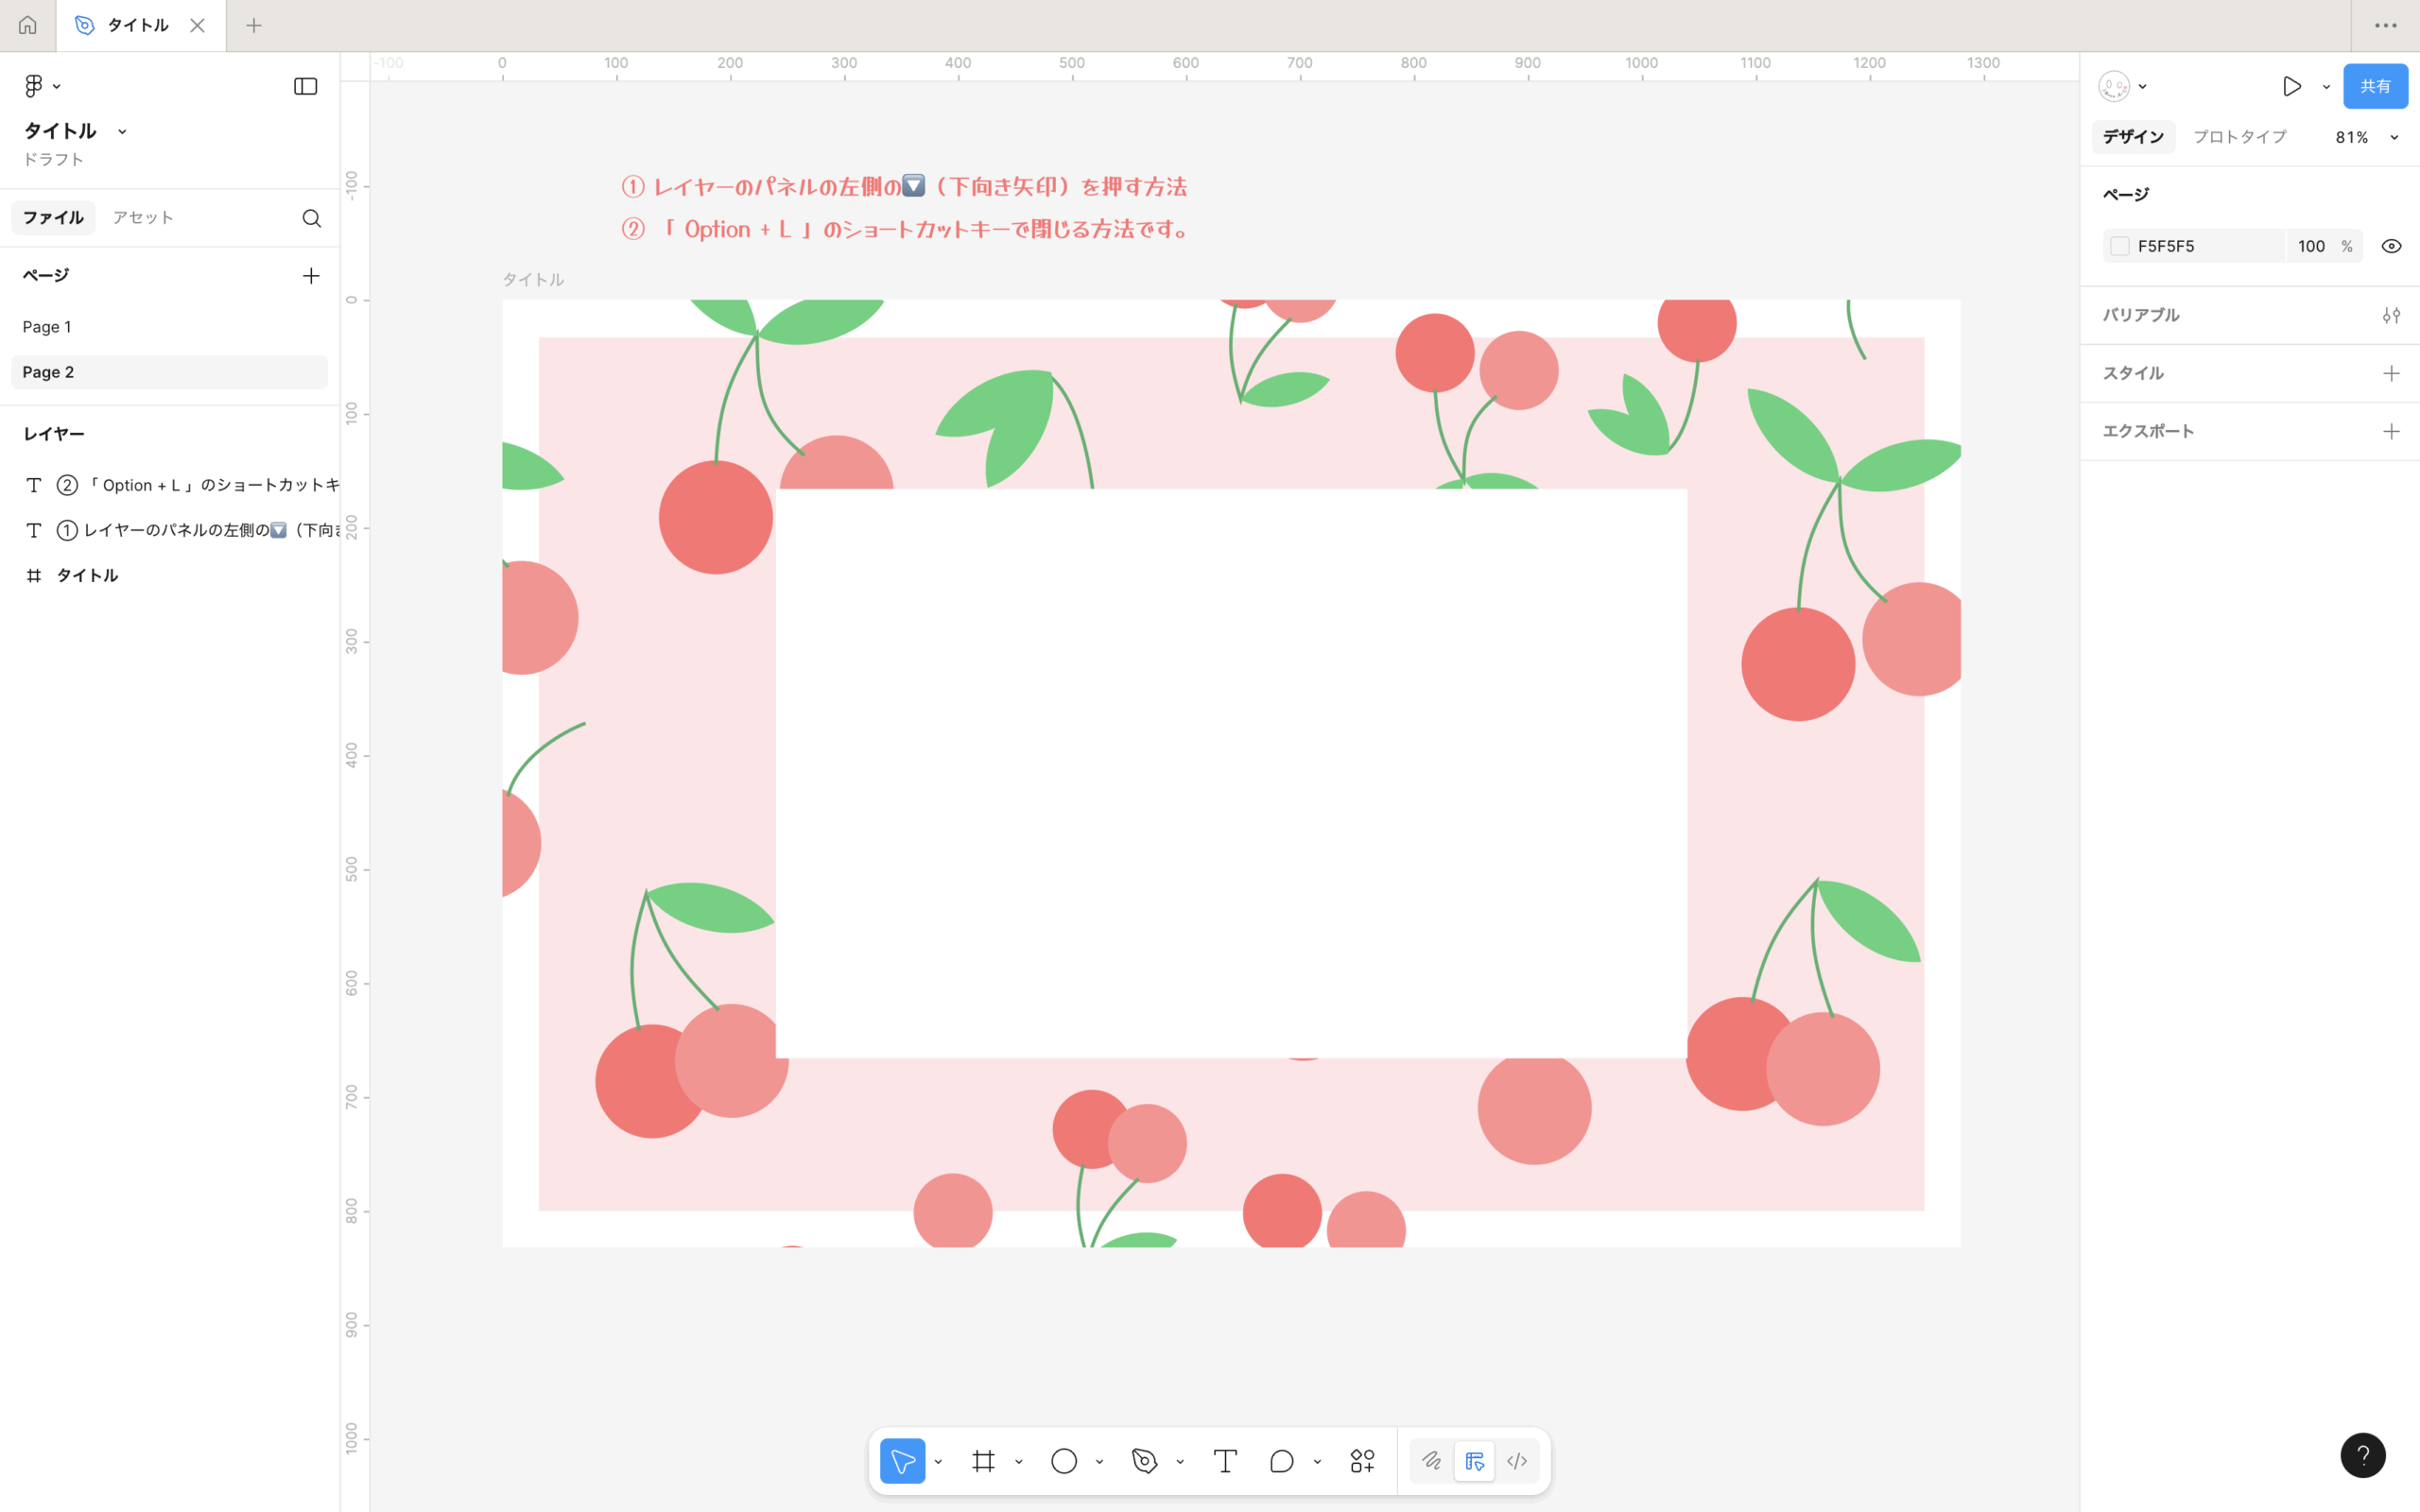Open variables settings icon in バリアブル row
This screenshot has width=2420, height=1512.
coord(2390,315)
